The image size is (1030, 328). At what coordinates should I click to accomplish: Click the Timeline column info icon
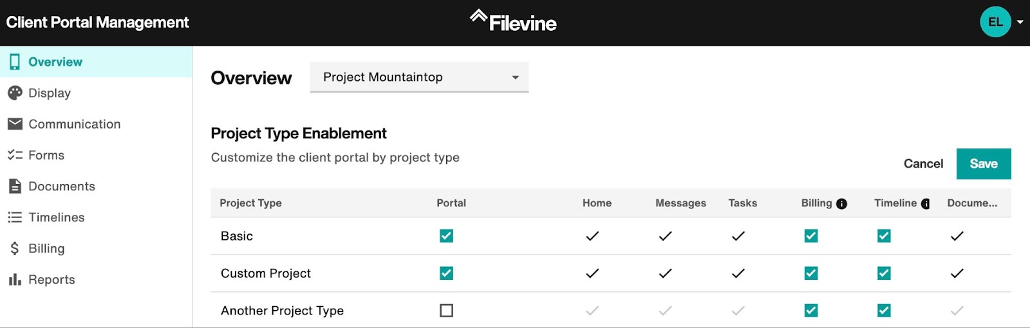[x=925, y=204]
